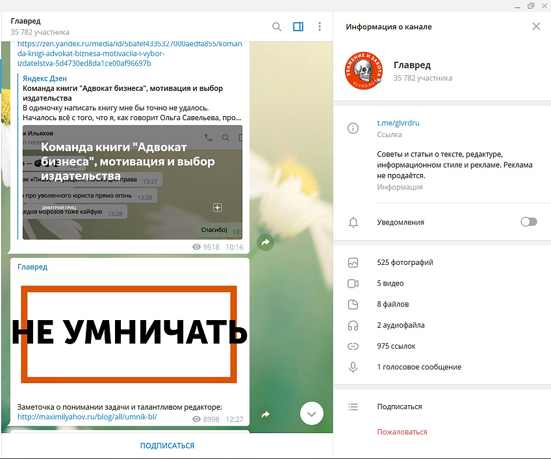Click Подписаться in the info panel

point(400,406)
